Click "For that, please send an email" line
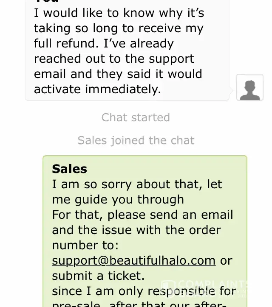The width and height of the screenshot is (272, 307). pos(142,215)
